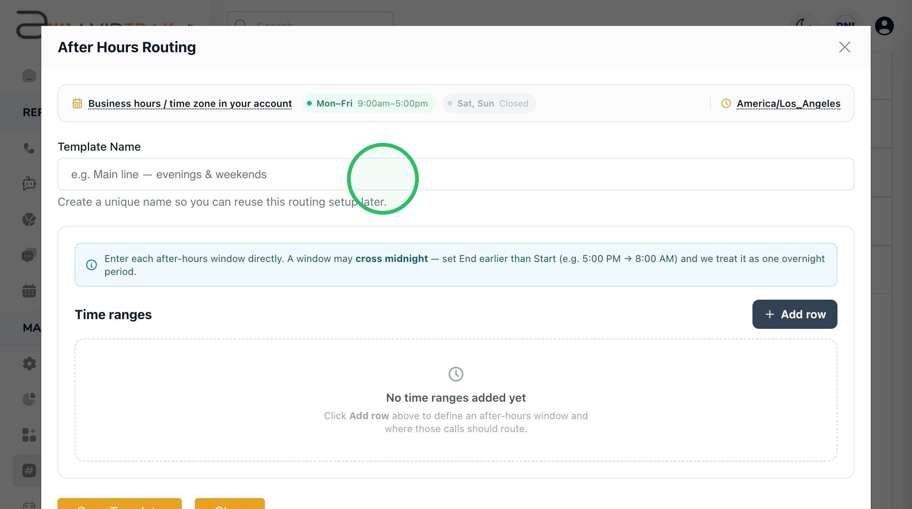Open the pie chart icon in the sidebar
Image resolution: width=912 pixels, height=509 pixels.
29,399
